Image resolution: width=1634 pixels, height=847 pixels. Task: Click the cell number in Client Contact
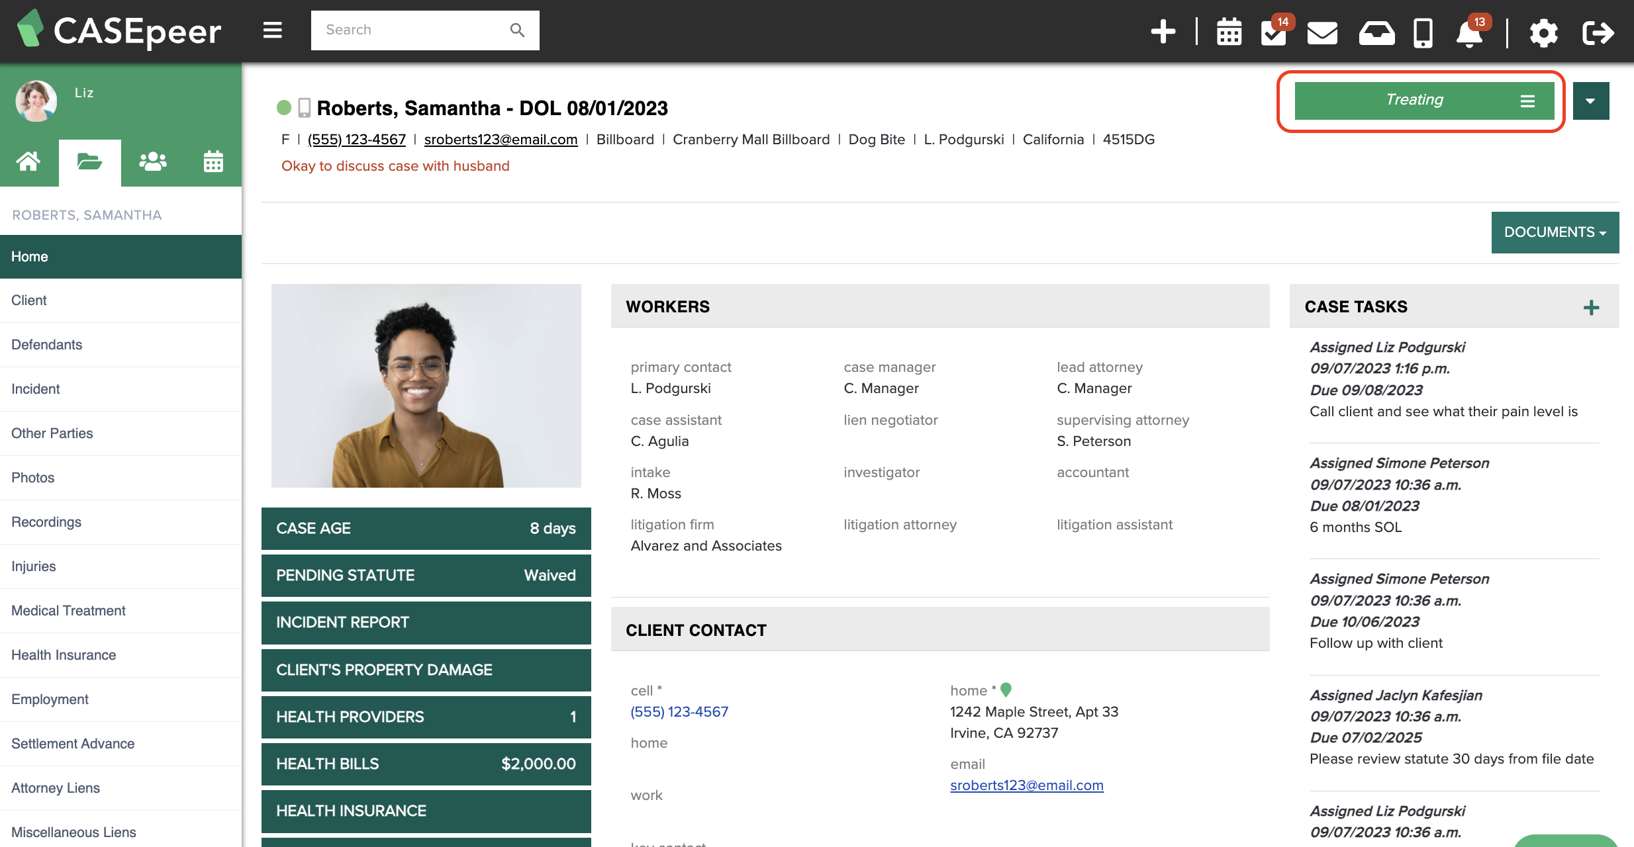coord(679,712)
